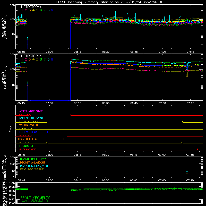206x206 pixels.
Task: Select blue detector 9 in rear segments legend
Action: [52, 59]
